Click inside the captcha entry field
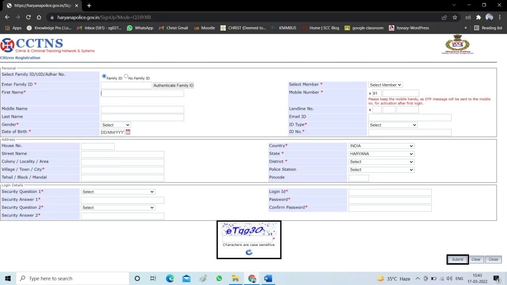This screenshot has width=507, height=285. (x=249, y=238)
